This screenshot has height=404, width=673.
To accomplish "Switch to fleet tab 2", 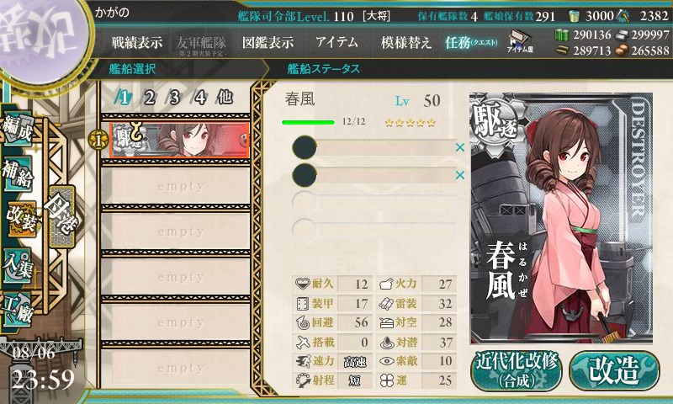I will pyautogui.click(x=149, y=98).
